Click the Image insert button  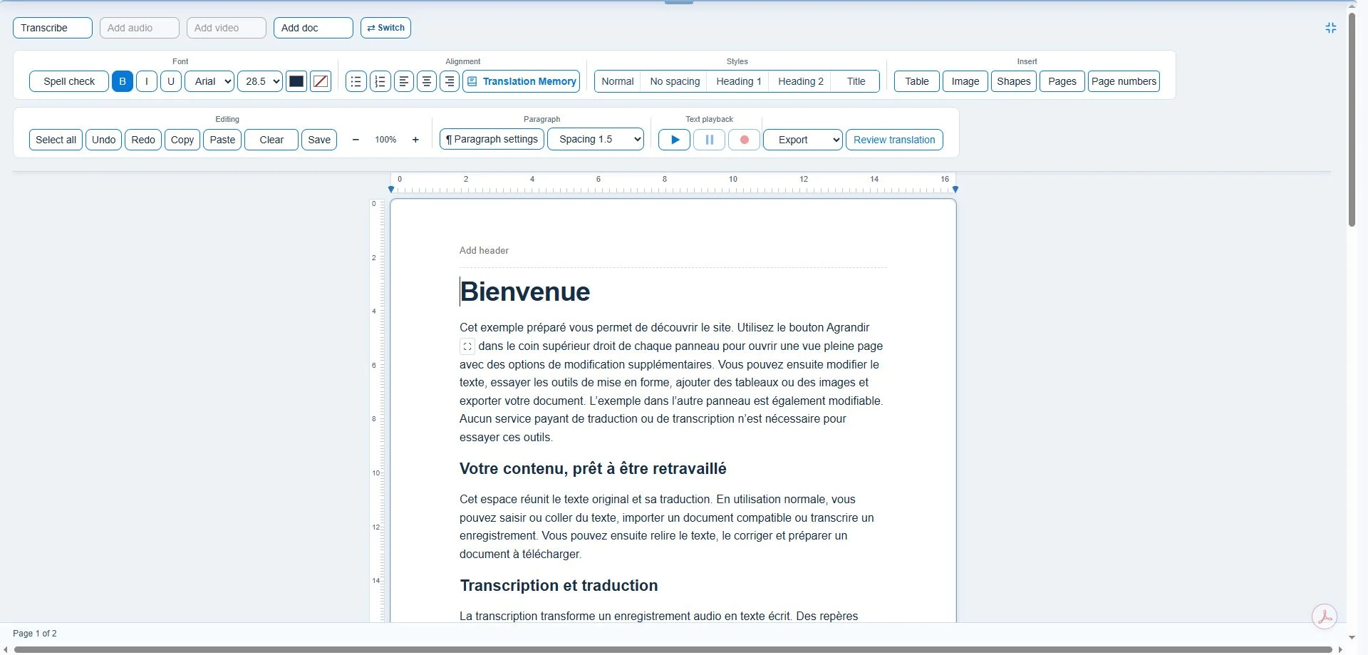click(x=965, y=81)
